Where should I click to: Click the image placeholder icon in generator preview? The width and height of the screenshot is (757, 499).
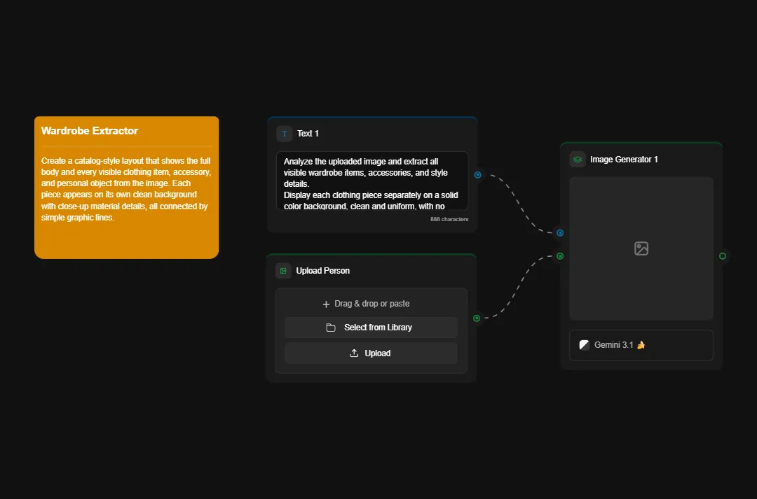[641, 248]
